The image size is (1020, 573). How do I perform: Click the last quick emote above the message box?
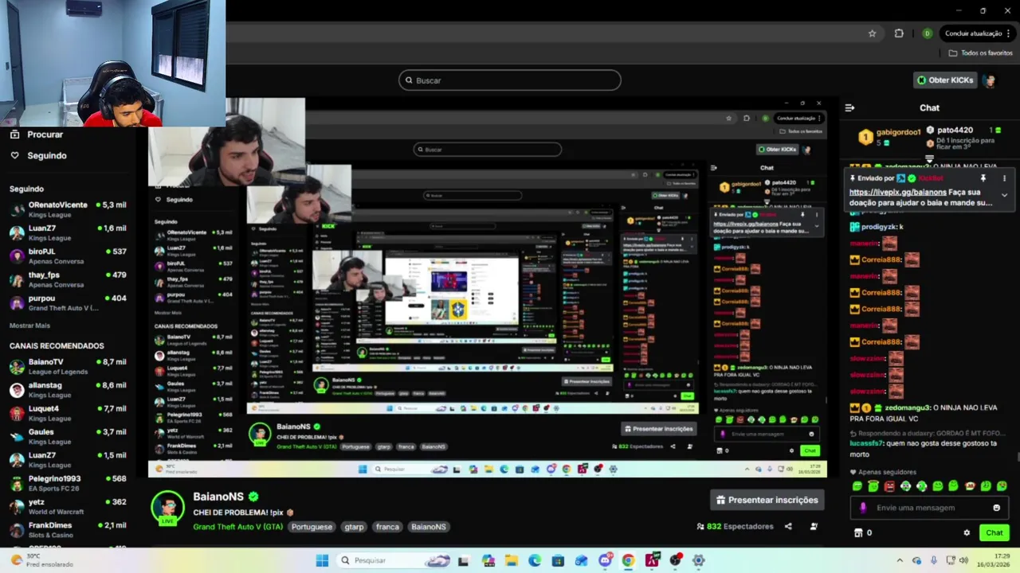(1002, 486)
